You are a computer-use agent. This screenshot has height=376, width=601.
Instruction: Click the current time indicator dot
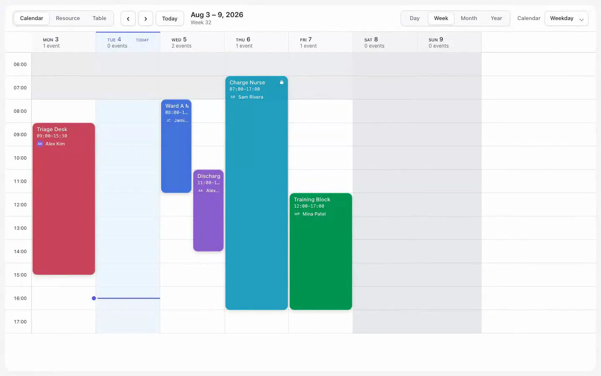pos(94,298)
